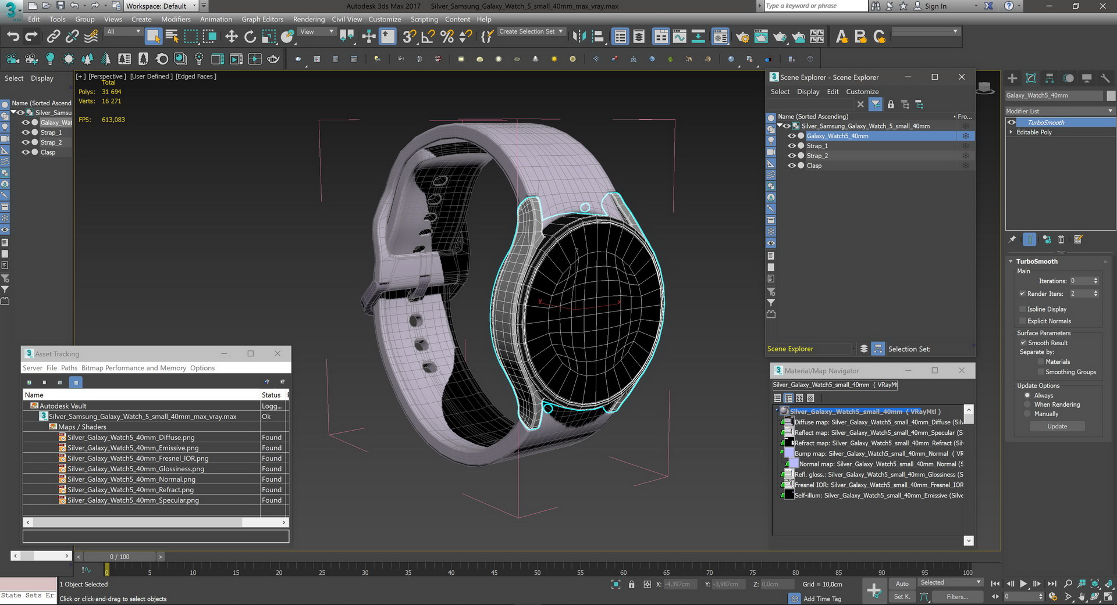Click Make Unique icon under modifier stack
The height and width of the screenshot is (605, 1117).
(1047, 239)
